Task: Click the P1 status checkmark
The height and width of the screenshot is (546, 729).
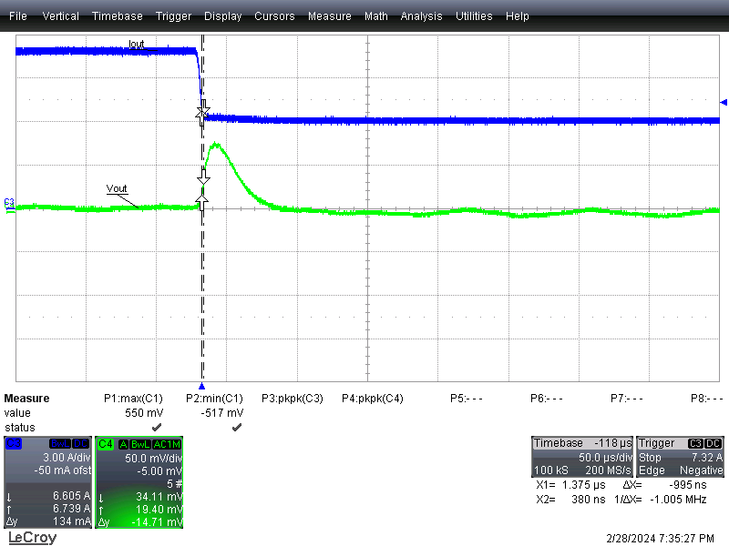Action: [x=156, y=427]
